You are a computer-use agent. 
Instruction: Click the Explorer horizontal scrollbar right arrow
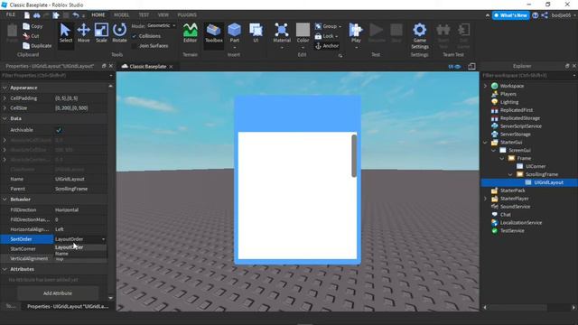point(573,307)
